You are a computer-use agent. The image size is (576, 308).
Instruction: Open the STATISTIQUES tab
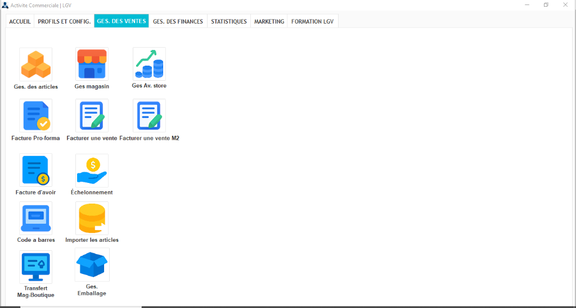click(229, 21)
